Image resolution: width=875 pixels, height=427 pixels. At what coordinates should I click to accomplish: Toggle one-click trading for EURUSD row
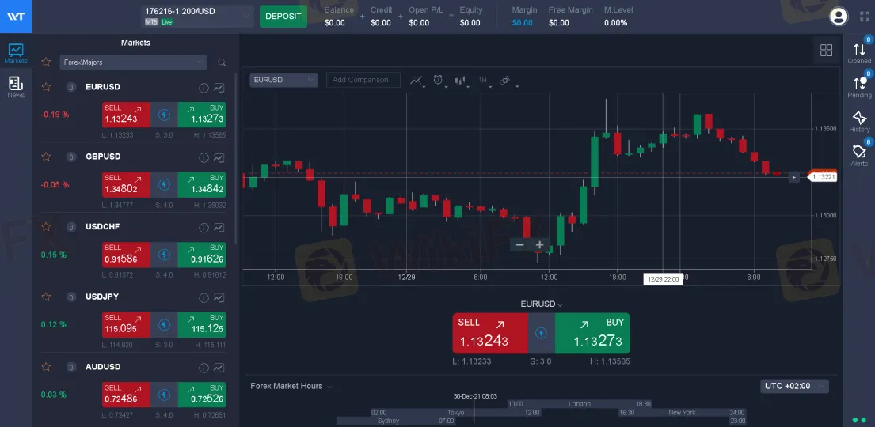click(x=164, y=115)
